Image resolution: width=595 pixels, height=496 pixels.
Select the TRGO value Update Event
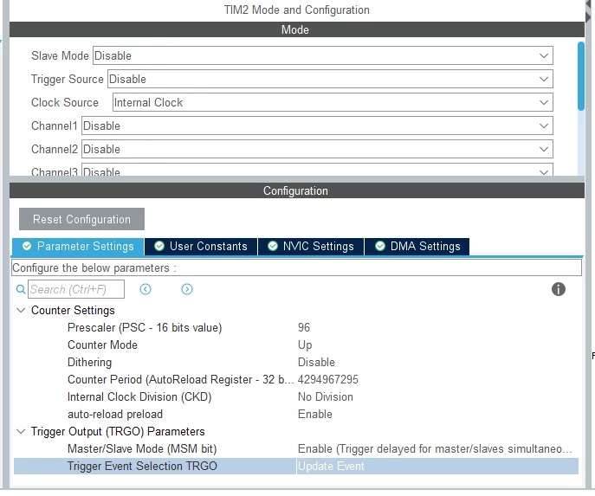point(331,467)
